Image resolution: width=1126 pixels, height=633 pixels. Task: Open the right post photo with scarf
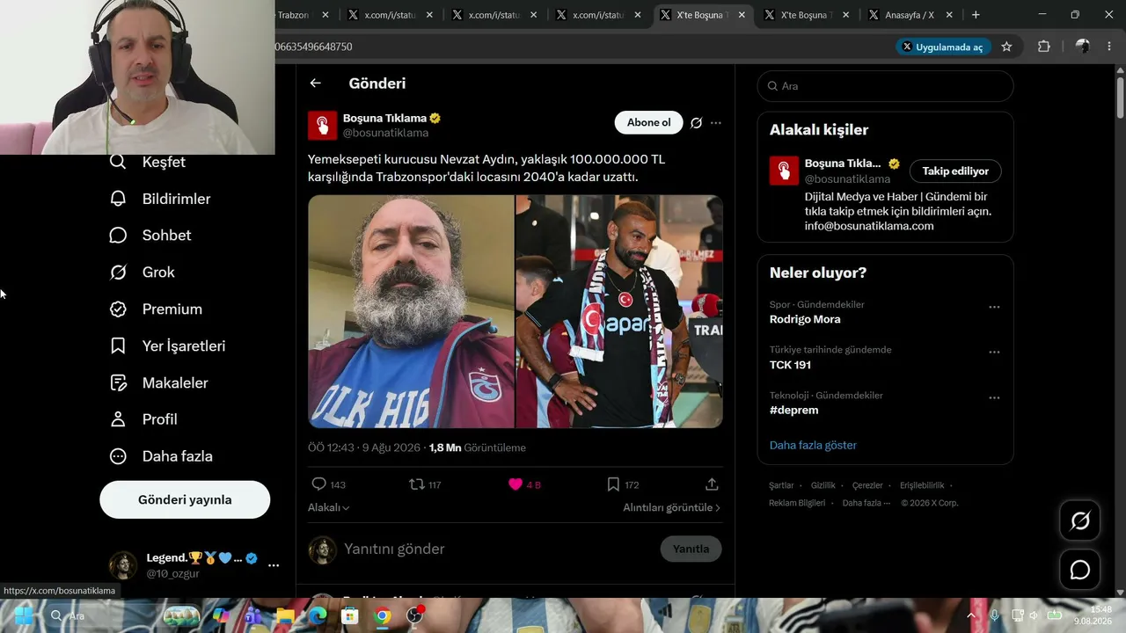pyautogui.click(x=619, y=311)
